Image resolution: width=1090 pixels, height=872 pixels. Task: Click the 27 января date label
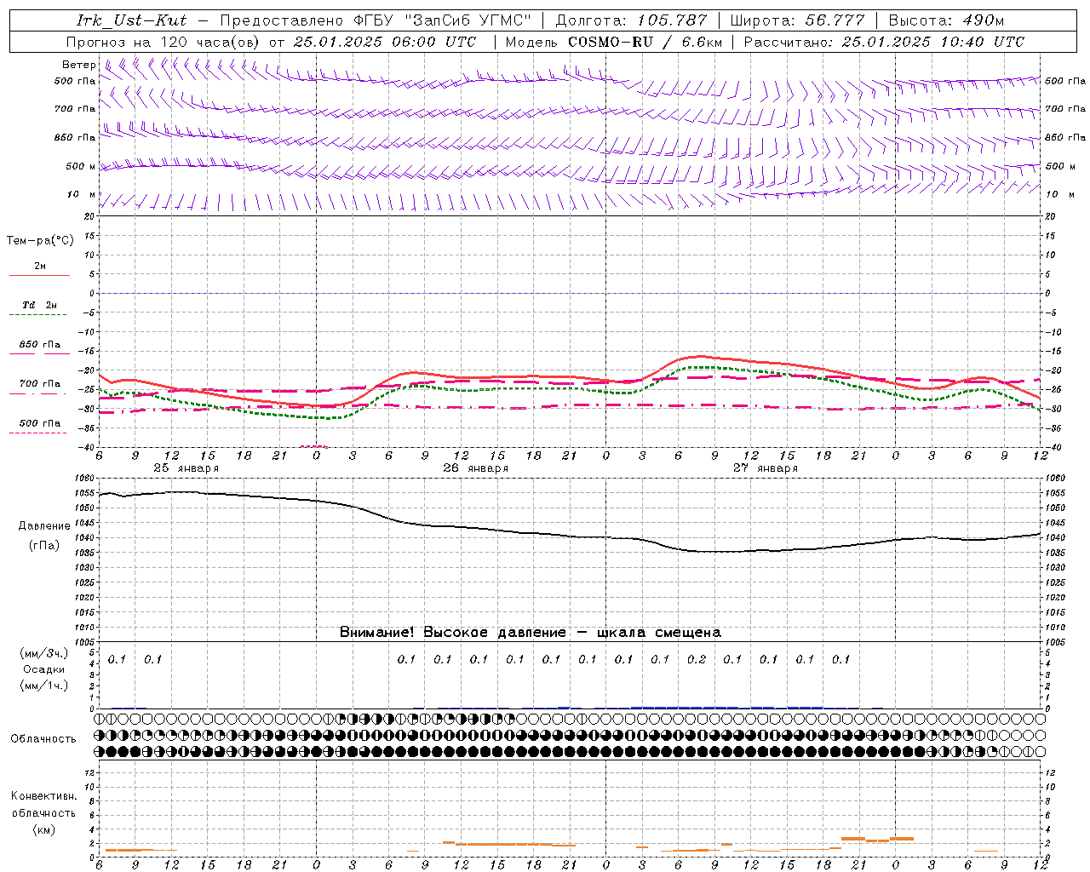coord(765,468)
